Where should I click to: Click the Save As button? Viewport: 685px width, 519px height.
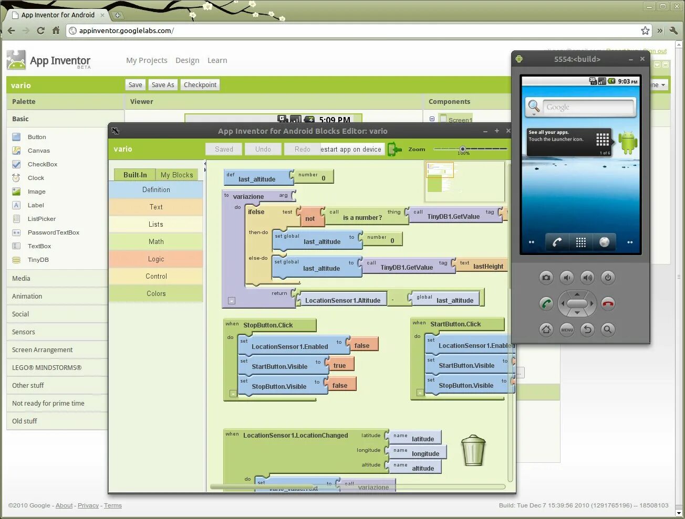coord(163,85)
